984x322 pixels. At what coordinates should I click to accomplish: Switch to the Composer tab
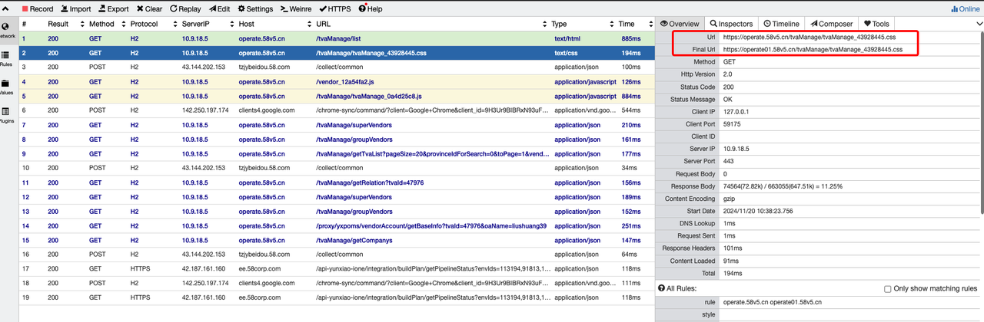click(831, 24)
